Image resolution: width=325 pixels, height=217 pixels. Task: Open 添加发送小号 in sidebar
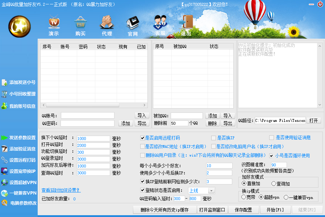[19, 82]
